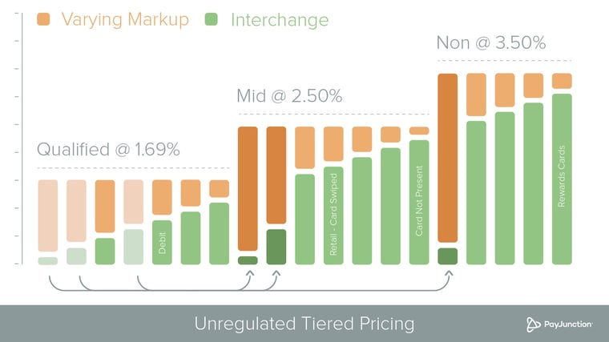Click the second arrowhead under the Mid tier

coord(276,273)
